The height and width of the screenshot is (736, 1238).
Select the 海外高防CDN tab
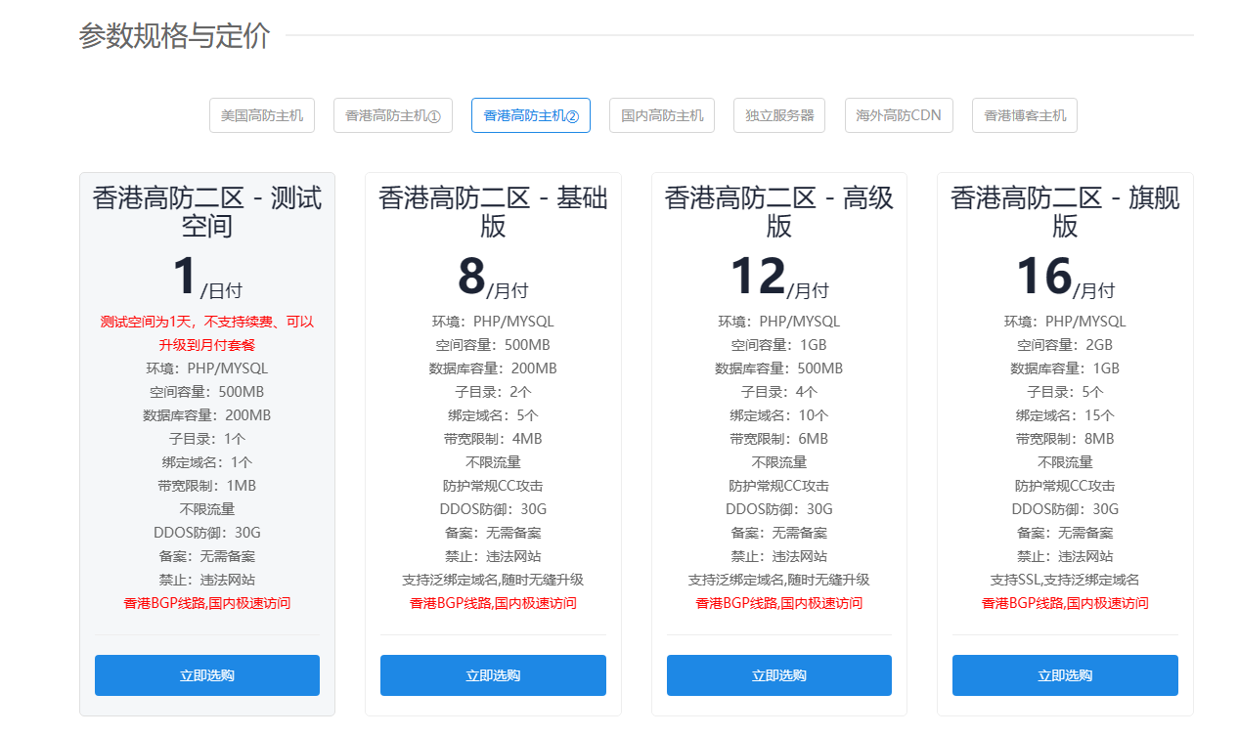tap(898, 115)
